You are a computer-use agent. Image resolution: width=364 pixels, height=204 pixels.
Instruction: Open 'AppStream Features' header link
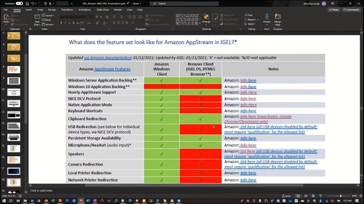(x=113, y=69)
